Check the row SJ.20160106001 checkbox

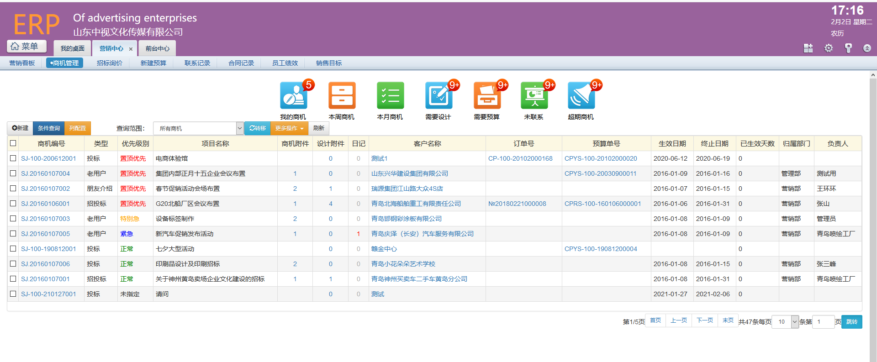13,204
